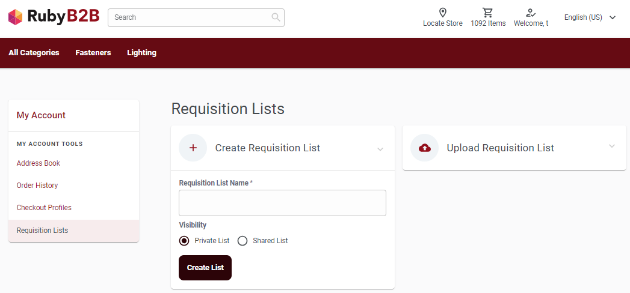The image size is (630, 293).
Task: Open the All Categories menu
Action: coord(34,53)
